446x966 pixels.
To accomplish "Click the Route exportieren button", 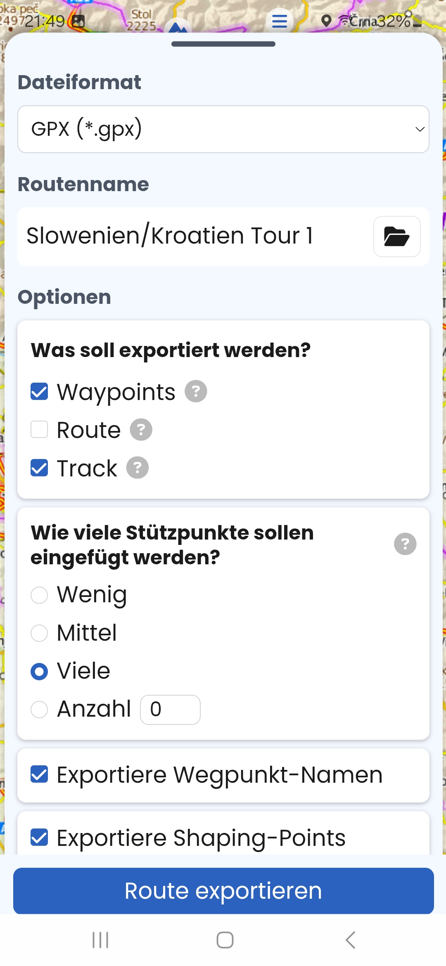I will coord(223,890).
